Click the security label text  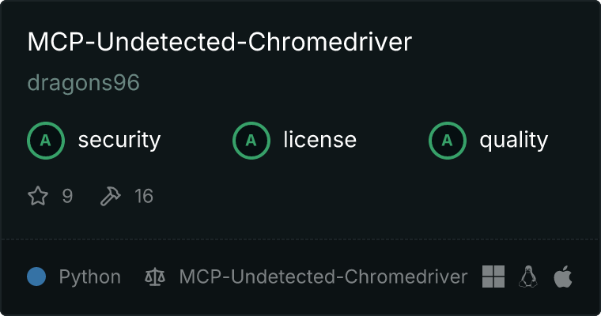(119, 140)
